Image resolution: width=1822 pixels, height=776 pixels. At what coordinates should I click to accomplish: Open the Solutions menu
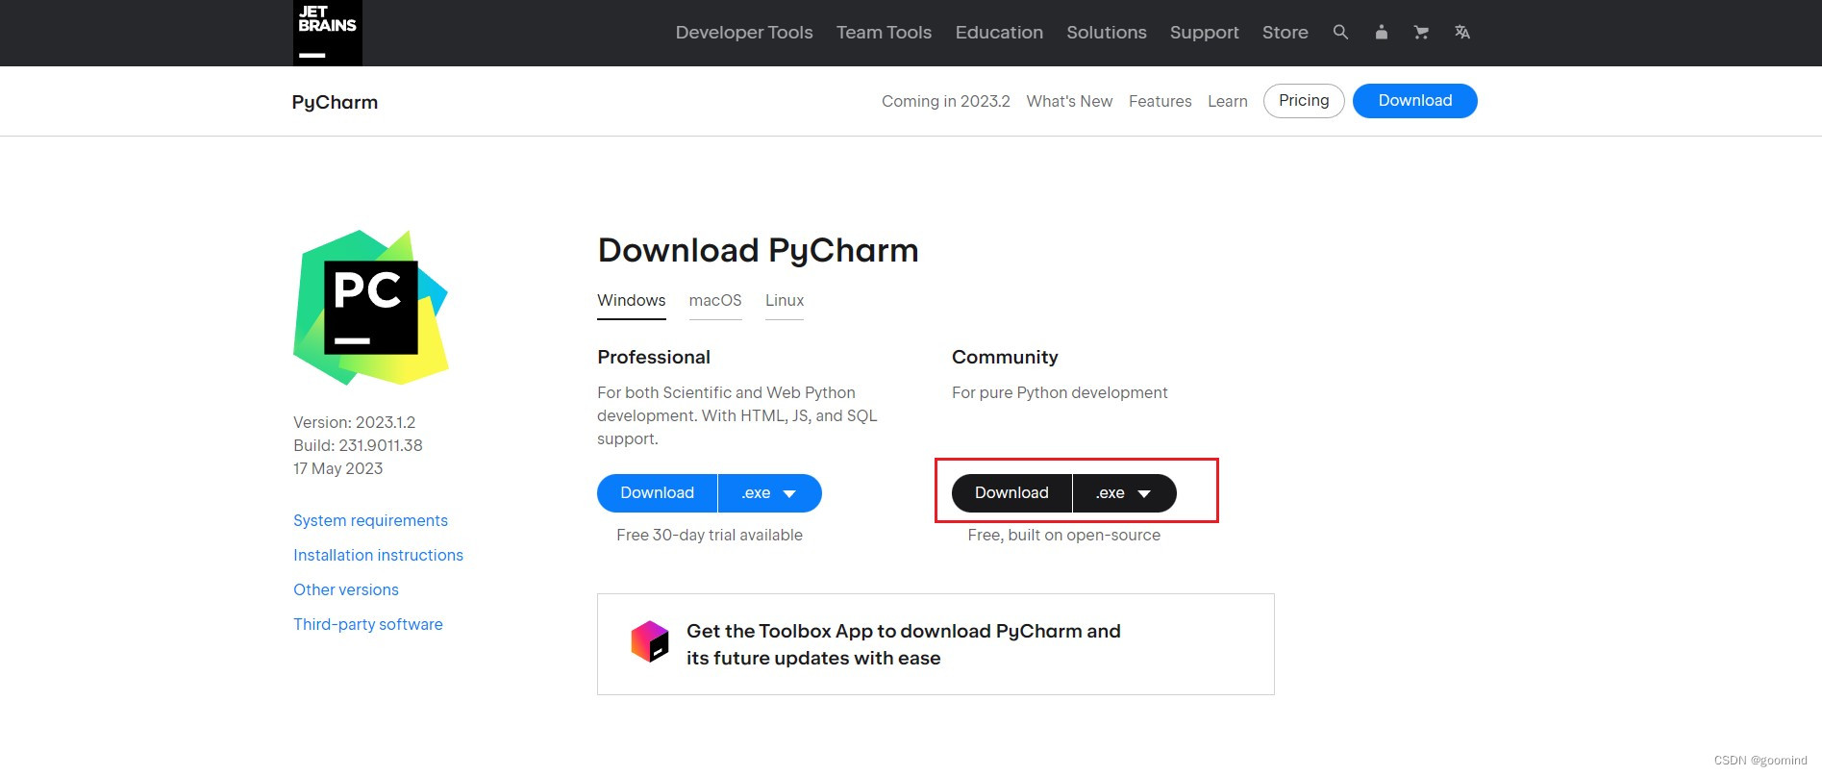pyautogui.click(x=1107, y=32)
